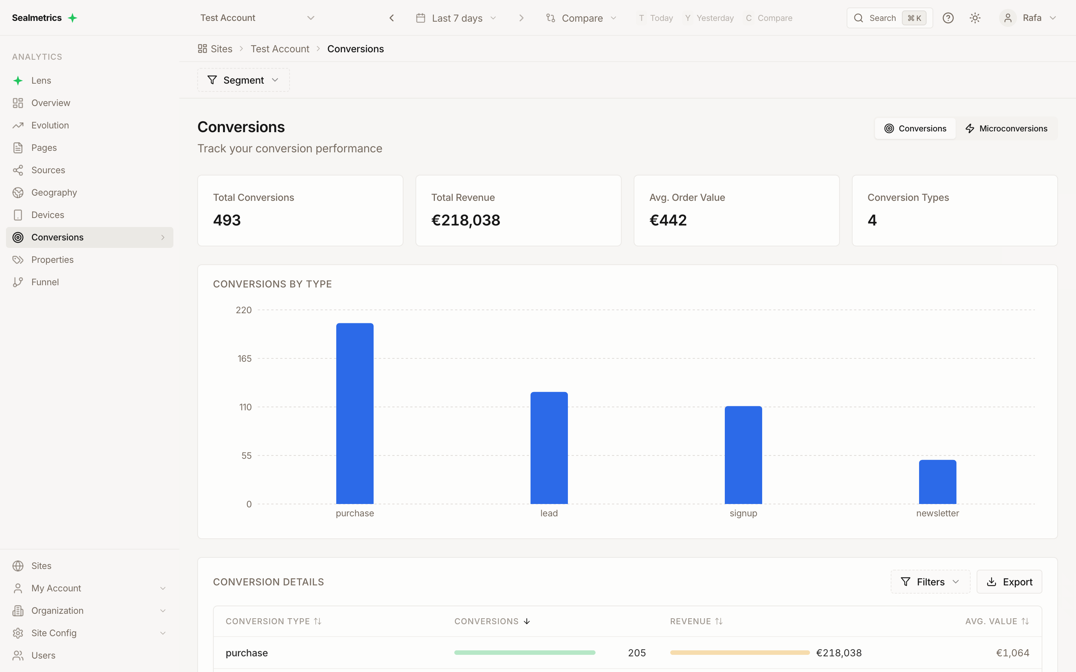Image resolution: width=1076 pixels, height=672 pixels.
Task: Click the Sites grid icon in breadcrumb
Action: click(202, 49)
